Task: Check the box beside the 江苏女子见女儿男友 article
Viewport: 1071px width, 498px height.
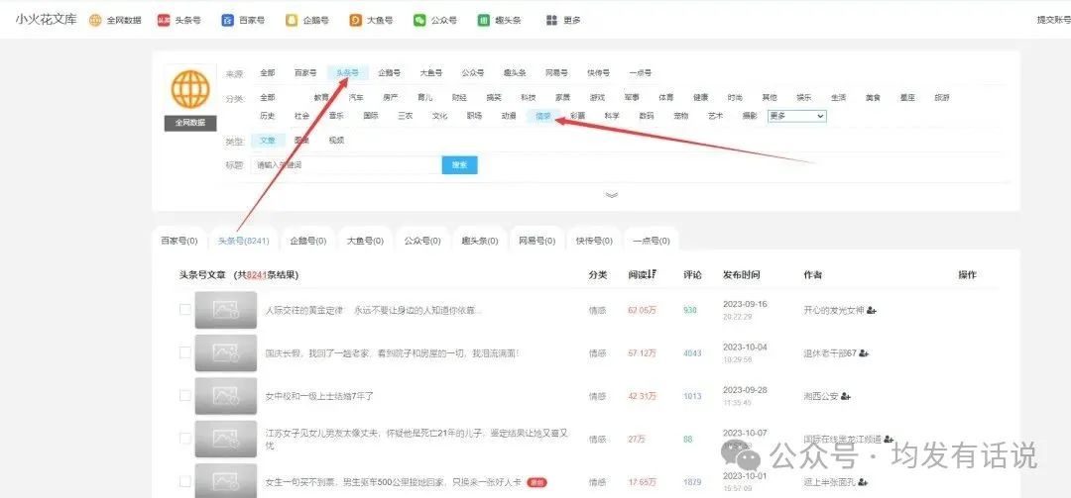Action: [x=185, y=438]
